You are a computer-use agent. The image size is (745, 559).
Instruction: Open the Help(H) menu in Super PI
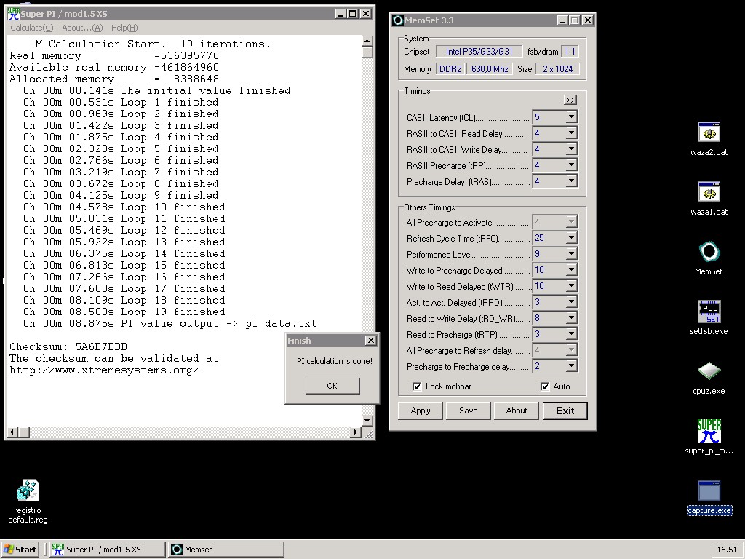click(x=124, y=28)
